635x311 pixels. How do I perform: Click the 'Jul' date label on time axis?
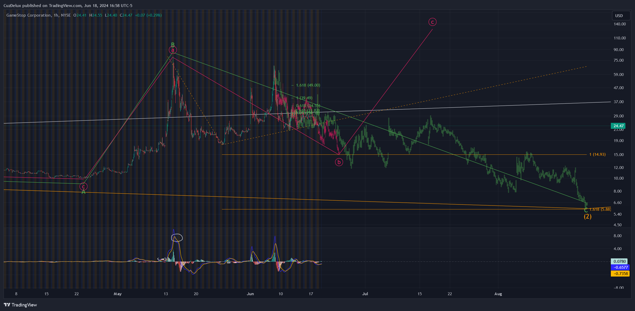pyautogui.click(x=365, y=294)
